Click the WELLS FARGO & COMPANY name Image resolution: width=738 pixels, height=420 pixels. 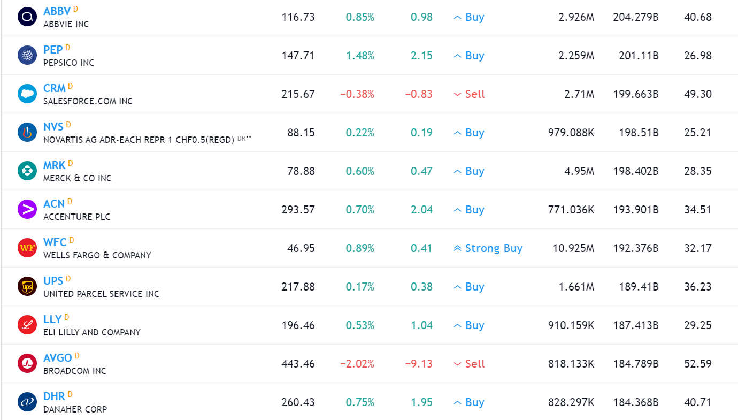[97, 255]
